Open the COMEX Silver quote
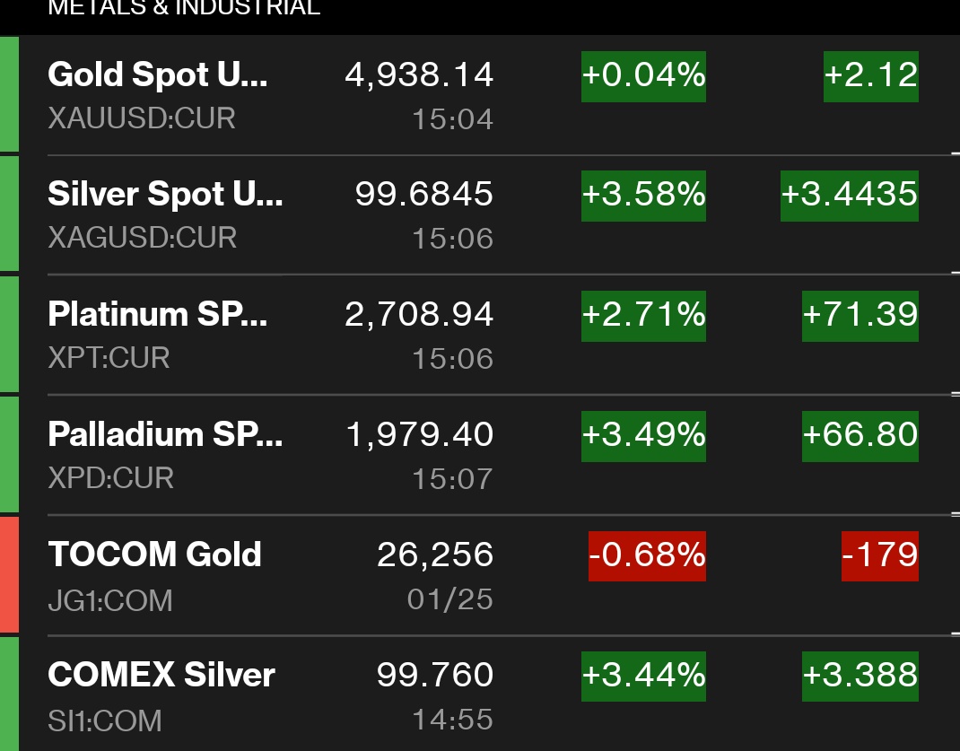 [x=161, y=675]
